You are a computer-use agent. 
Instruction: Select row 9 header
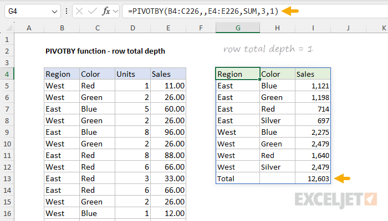(7, 132)
